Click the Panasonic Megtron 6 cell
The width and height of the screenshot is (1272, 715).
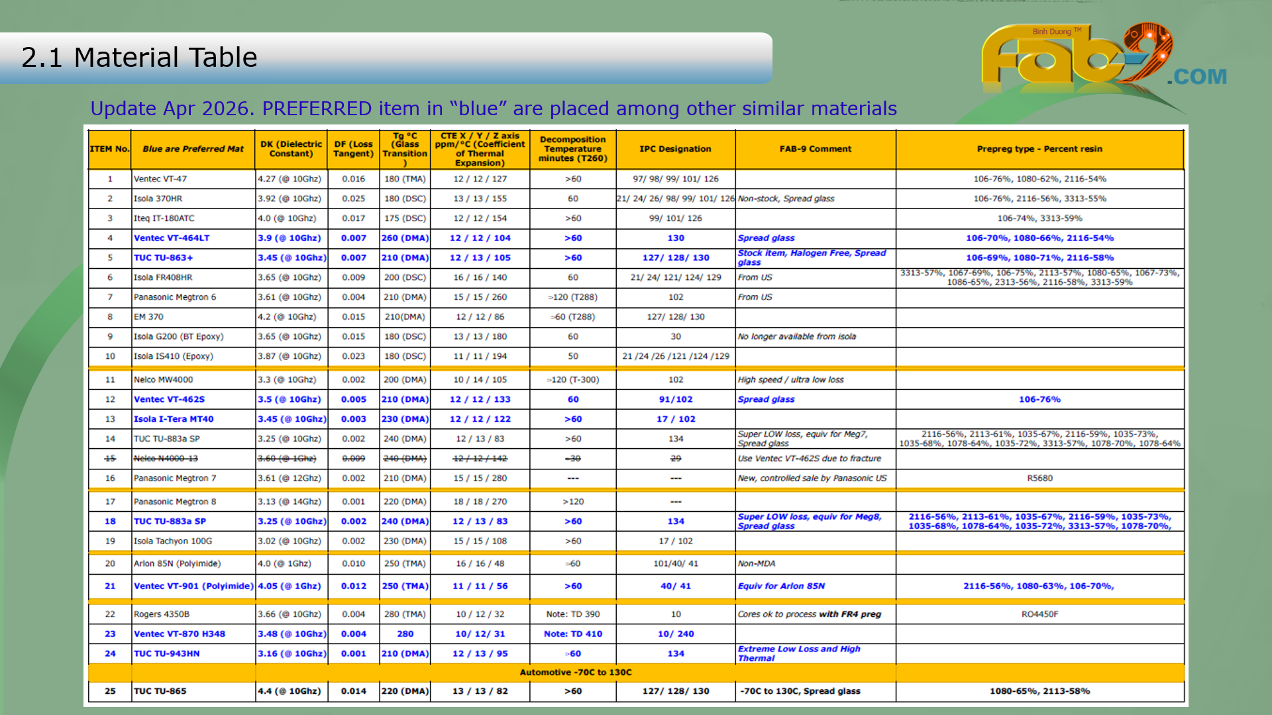(175, 297)
